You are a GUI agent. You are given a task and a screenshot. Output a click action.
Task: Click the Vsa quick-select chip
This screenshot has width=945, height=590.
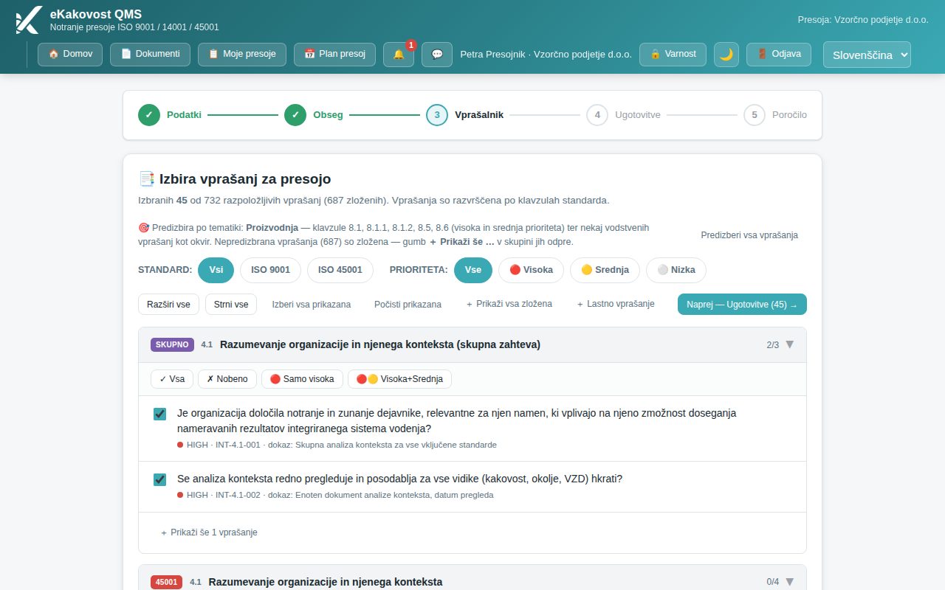(x=172, y=379)
